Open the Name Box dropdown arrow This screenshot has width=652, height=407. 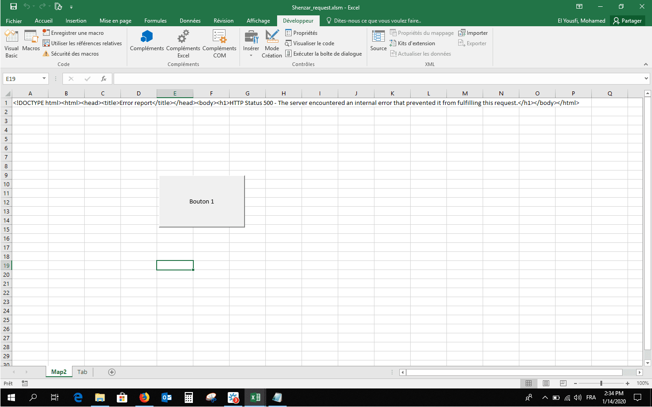coord(44,79)
